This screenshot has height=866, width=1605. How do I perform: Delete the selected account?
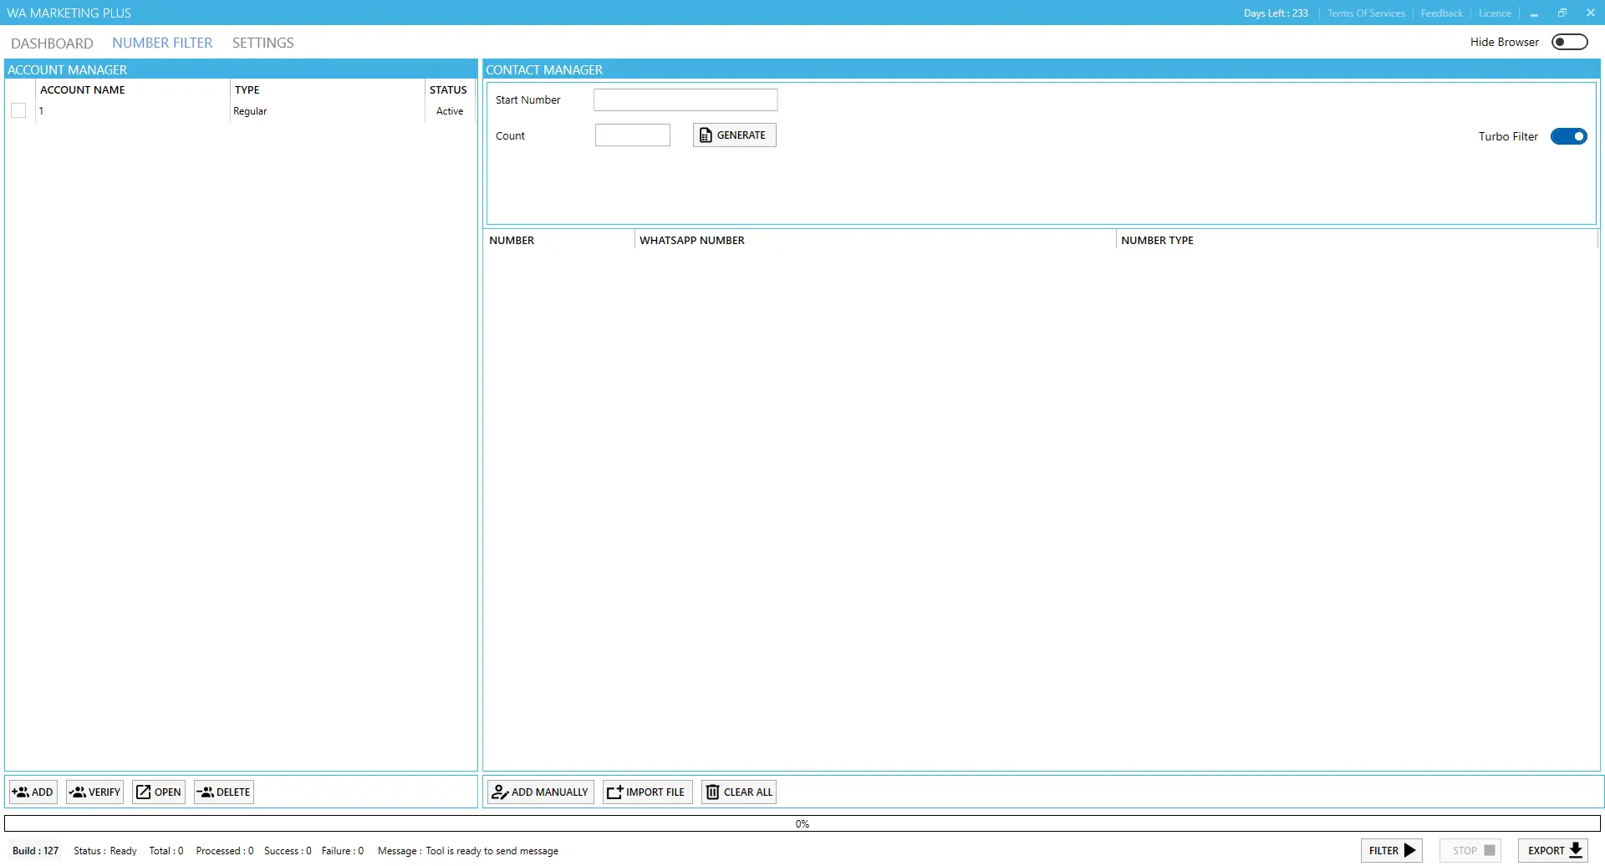(224, 792)
